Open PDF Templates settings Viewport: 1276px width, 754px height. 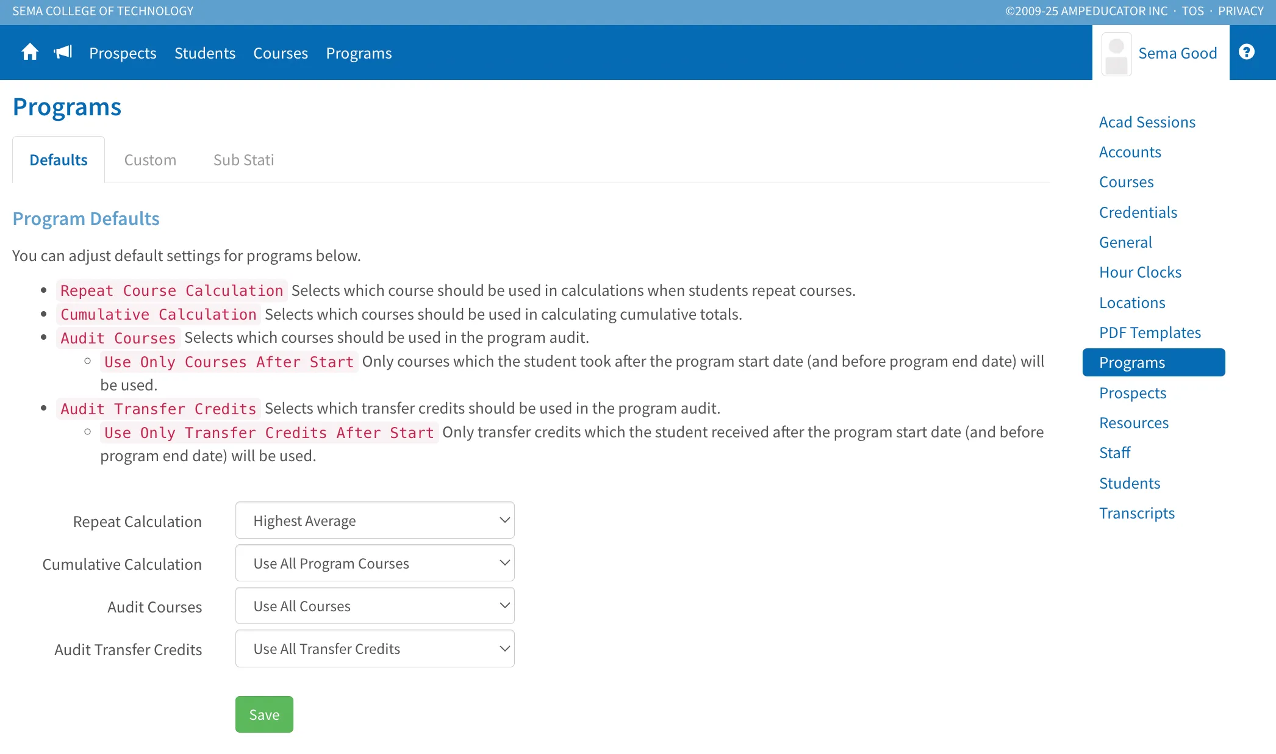tap(1150, 332)
